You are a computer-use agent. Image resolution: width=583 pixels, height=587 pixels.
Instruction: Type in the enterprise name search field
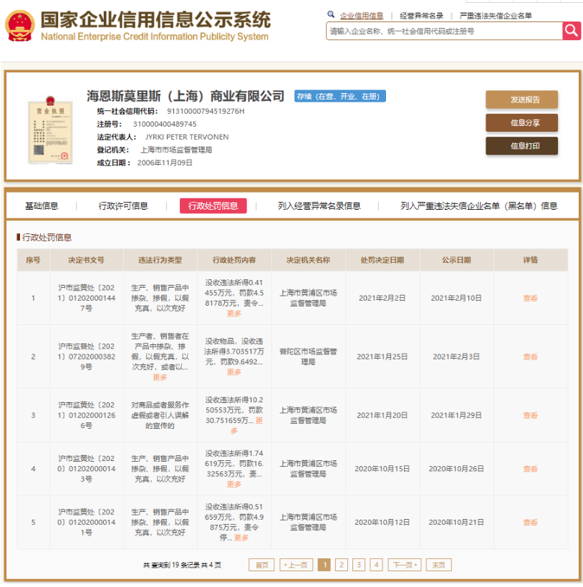pyautogui.click(x=444, y=31)
